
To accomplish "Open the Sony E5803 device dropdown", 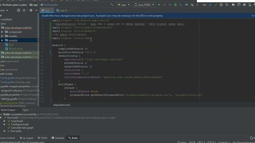I will (x=144, y=5).
